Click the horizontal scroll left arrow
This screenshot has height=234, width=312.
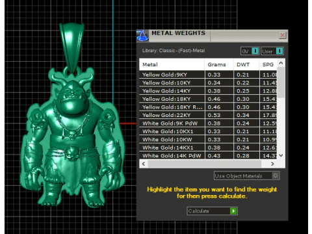(144, 164)
